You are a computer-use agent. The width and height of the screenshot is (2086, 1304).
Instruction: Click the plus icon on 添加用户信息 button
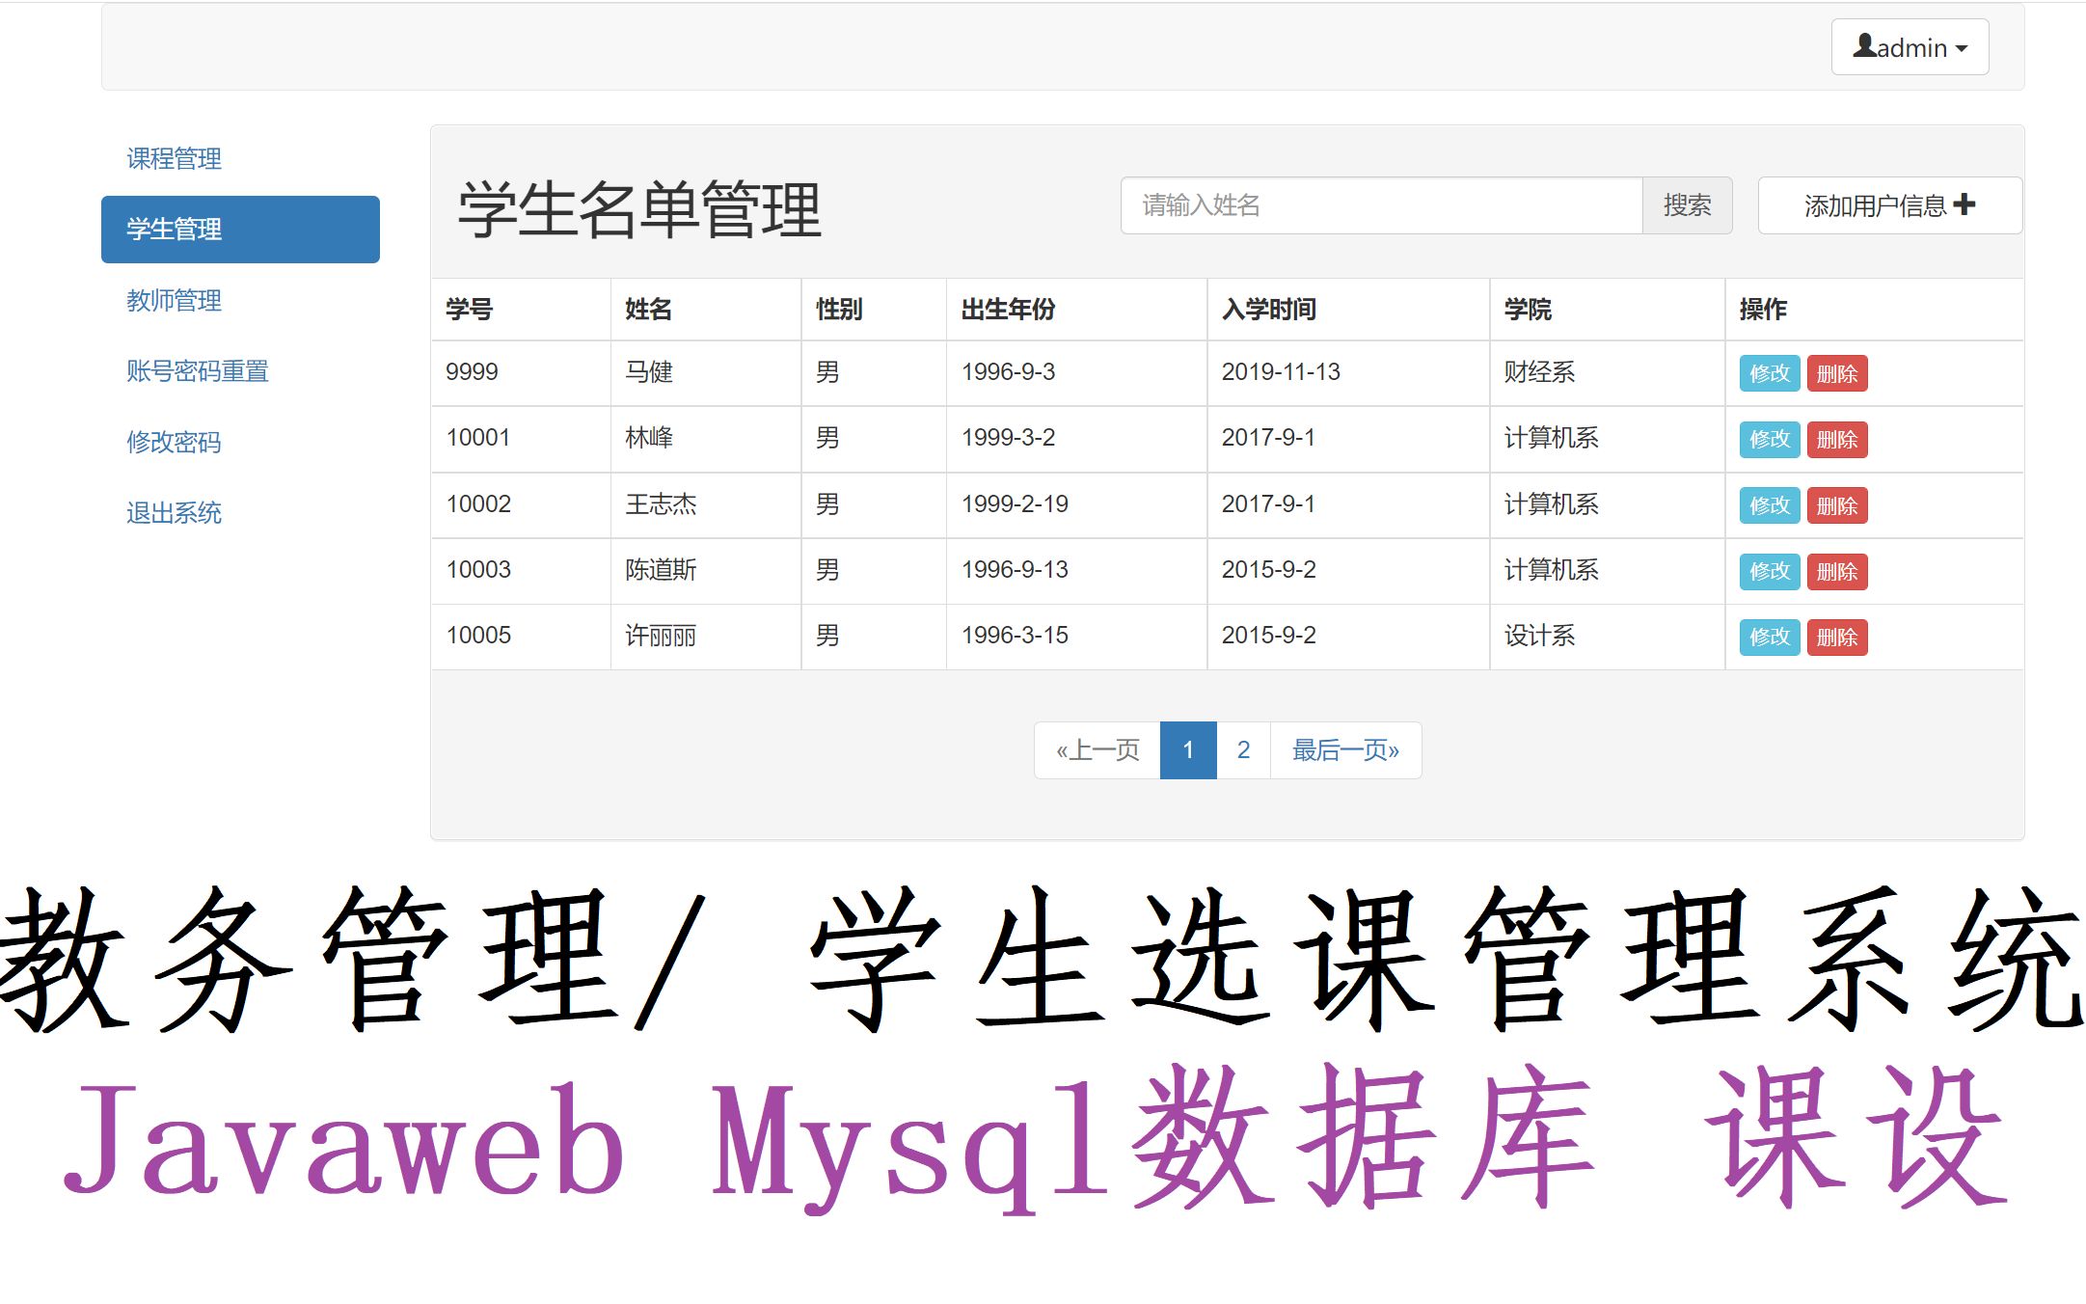(x=1963, y=204)
